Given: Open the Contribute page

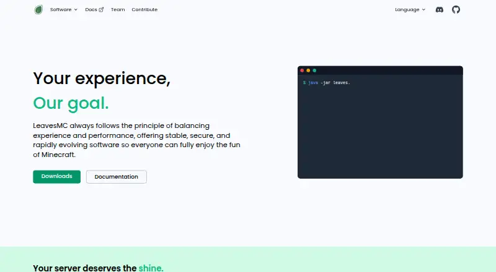Looking at the screenshot, I should [144, 10].
